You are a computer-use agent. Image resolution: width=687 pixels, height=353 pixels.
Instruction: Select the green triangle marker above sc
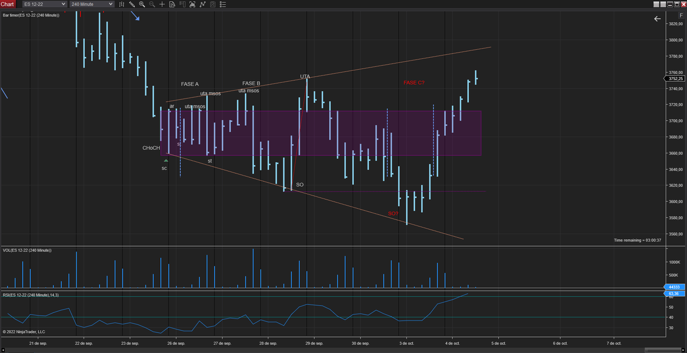pyautogui.click(x=166, y=161)
